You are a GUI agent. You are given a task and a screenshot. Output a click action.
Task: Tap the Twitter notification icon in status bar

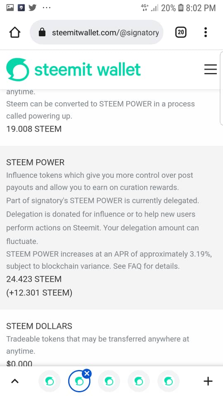(32, 7)
